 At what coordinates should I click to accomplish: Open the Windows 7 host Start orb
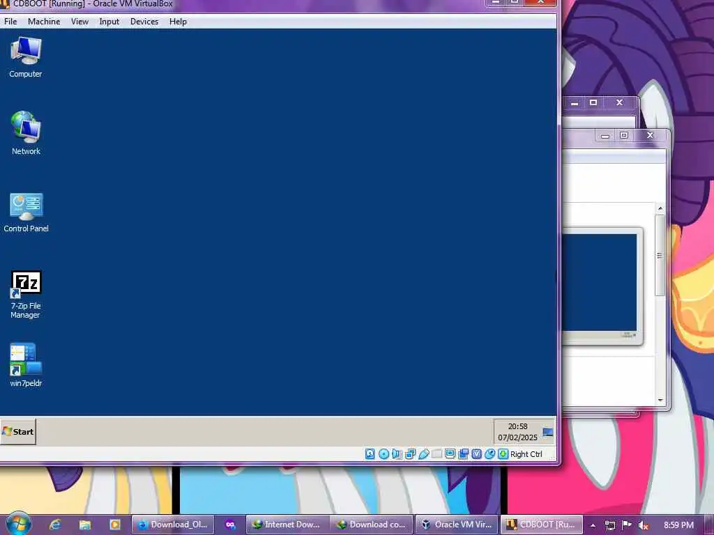[x=18, y=525]
